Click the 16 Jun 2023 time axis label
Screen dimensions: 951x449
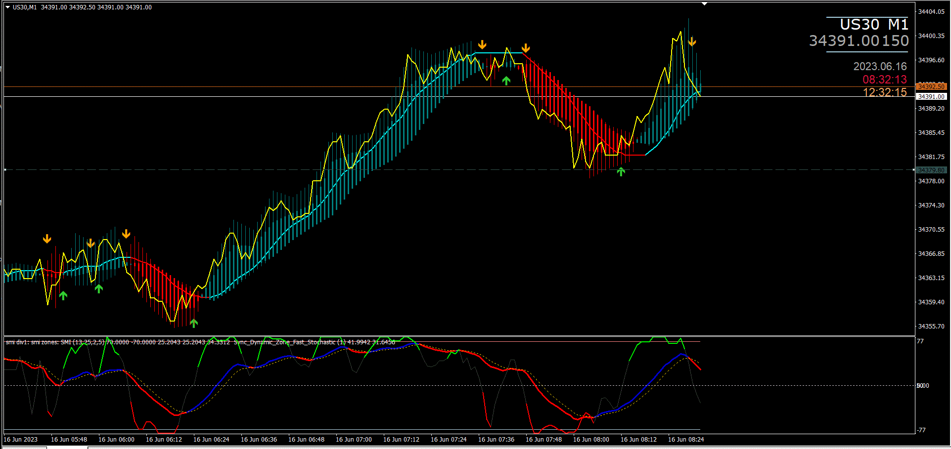coord(21,440)
